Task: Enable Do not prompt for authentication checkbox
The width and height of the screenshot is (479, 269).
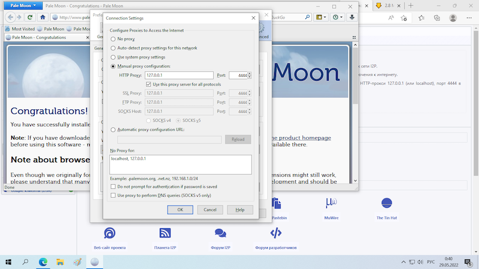Action: tap(113, 187)
